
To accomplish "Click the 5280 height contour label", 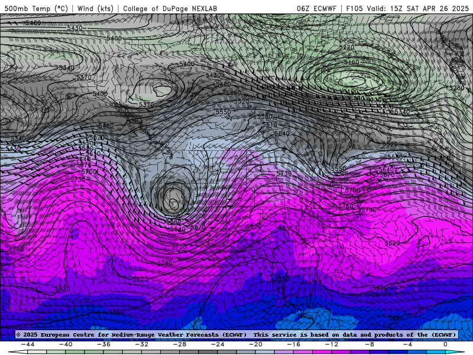I will [x=456, y=88].
